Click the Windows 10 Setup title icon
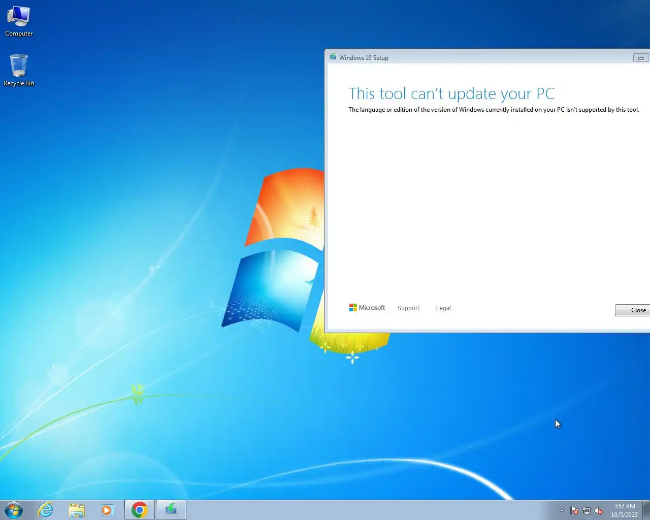This screenshot has height=520, width=650. click(333, 57)
